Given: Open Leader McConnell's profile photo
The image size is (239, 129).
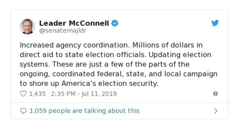Looking at the screenshot, I should [x=27, y=26].
